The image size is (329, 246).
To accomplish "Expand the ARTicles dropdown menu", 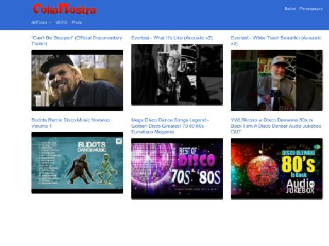I will [41, 22].
